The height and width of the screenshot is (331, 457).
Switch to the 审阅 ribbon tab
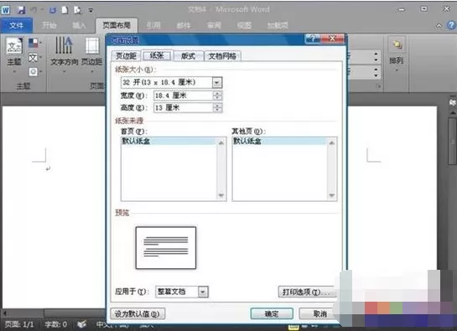214,25
